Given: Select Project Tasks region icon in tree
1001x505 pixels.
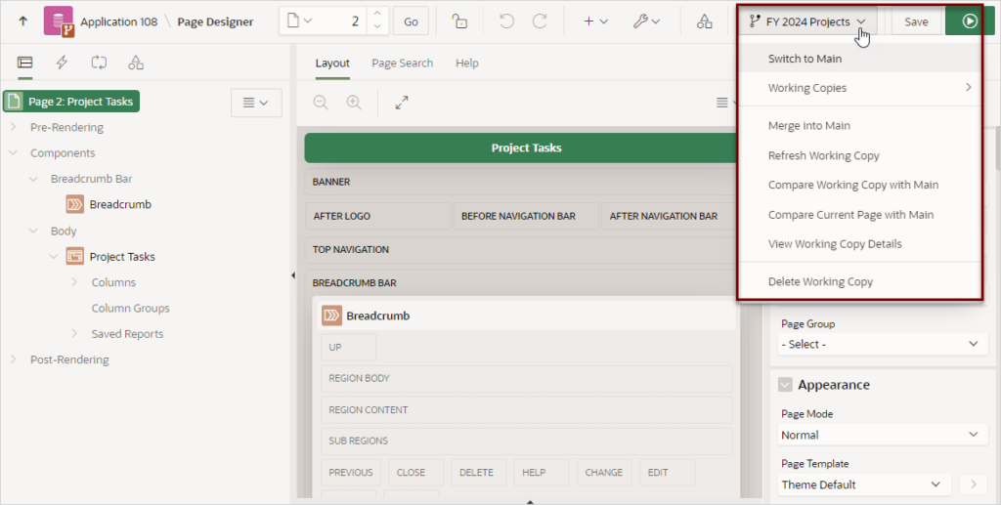Looking at the screenshot, I should pyautogui.click(x=75, y=256).
